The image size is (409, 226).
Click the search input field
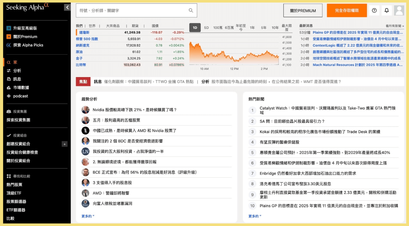[135, 10]
